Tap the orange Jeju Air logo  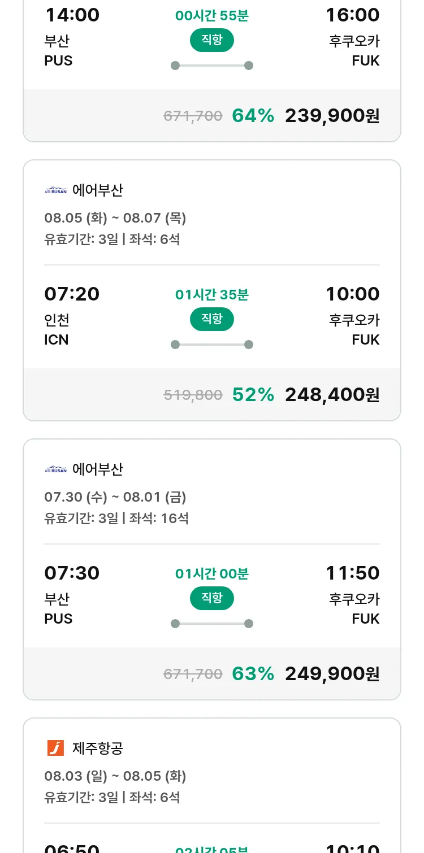tap(55, 748)
